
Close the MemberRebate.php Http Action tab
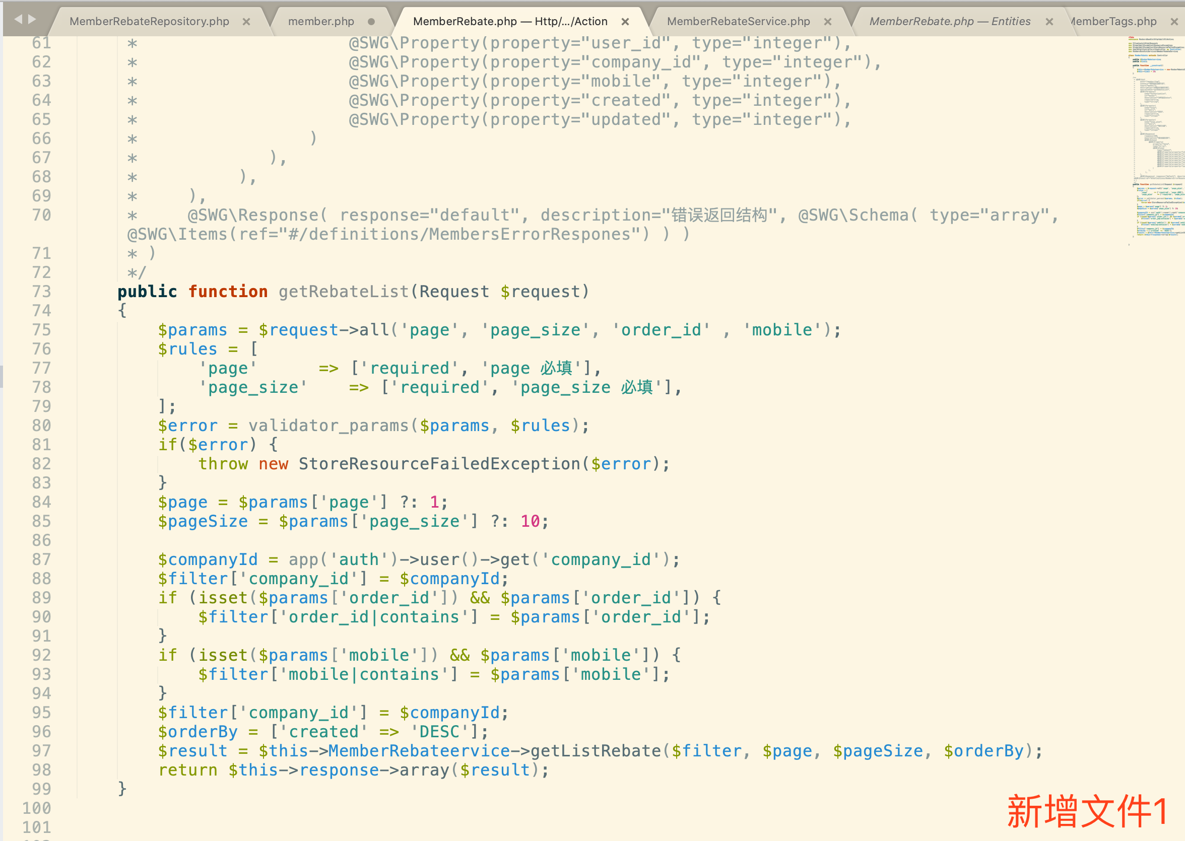pyautogui.click(x=625, y=22)
